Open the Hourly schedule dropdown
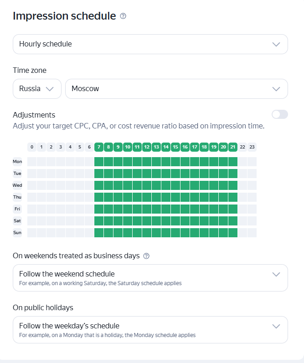Image resolution: width=304 pixels, height=363 pixels. pyautogui.click(x=150, y=44)
